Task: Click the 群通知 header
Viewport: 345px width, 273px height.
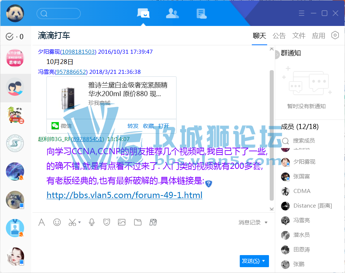Action: [x=291, y=53]
